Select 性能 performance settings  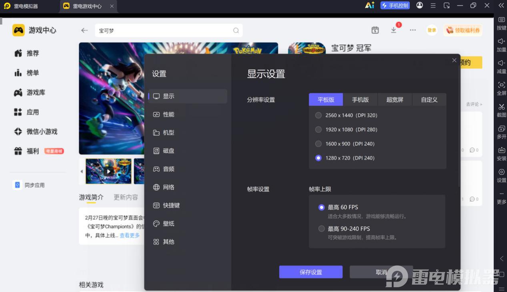(187, 114)
